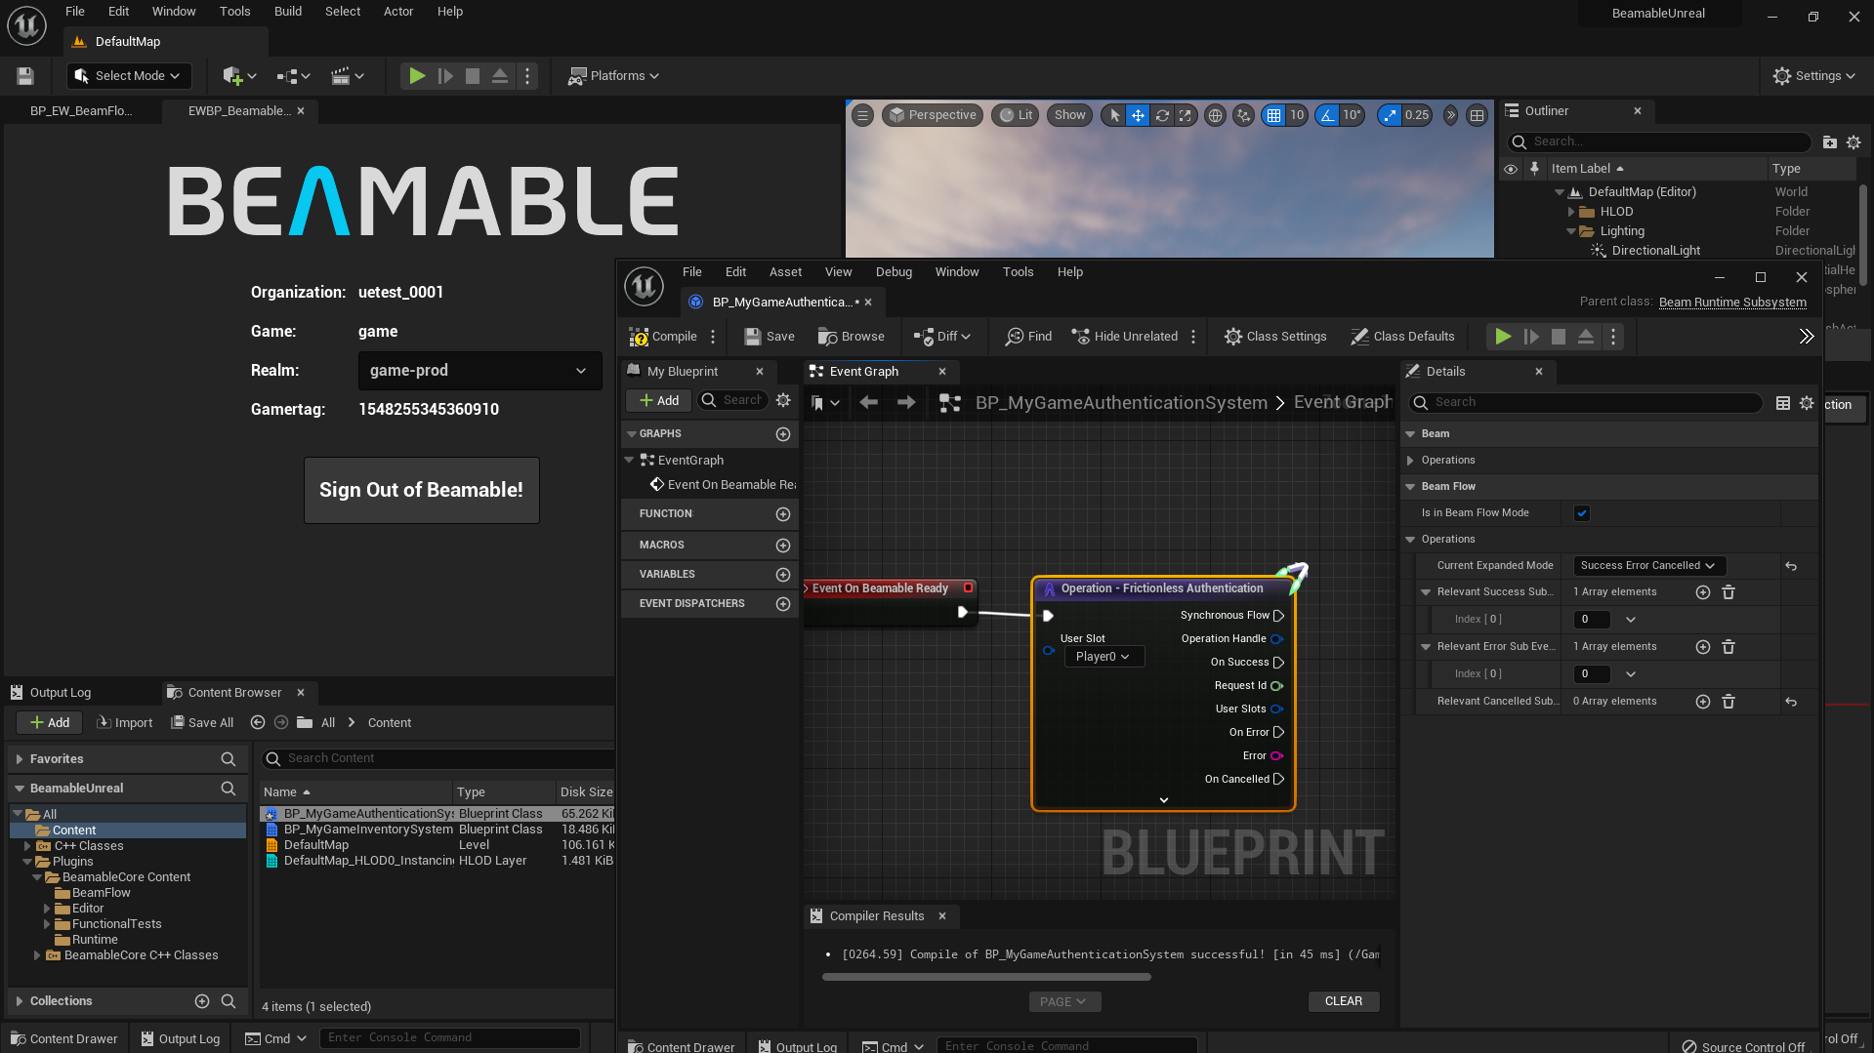Viewport: 1874px width, 1053px height.
Task: Open the Beam Runtime Subsystem parent class link
Action: [x=1731, y=302]
